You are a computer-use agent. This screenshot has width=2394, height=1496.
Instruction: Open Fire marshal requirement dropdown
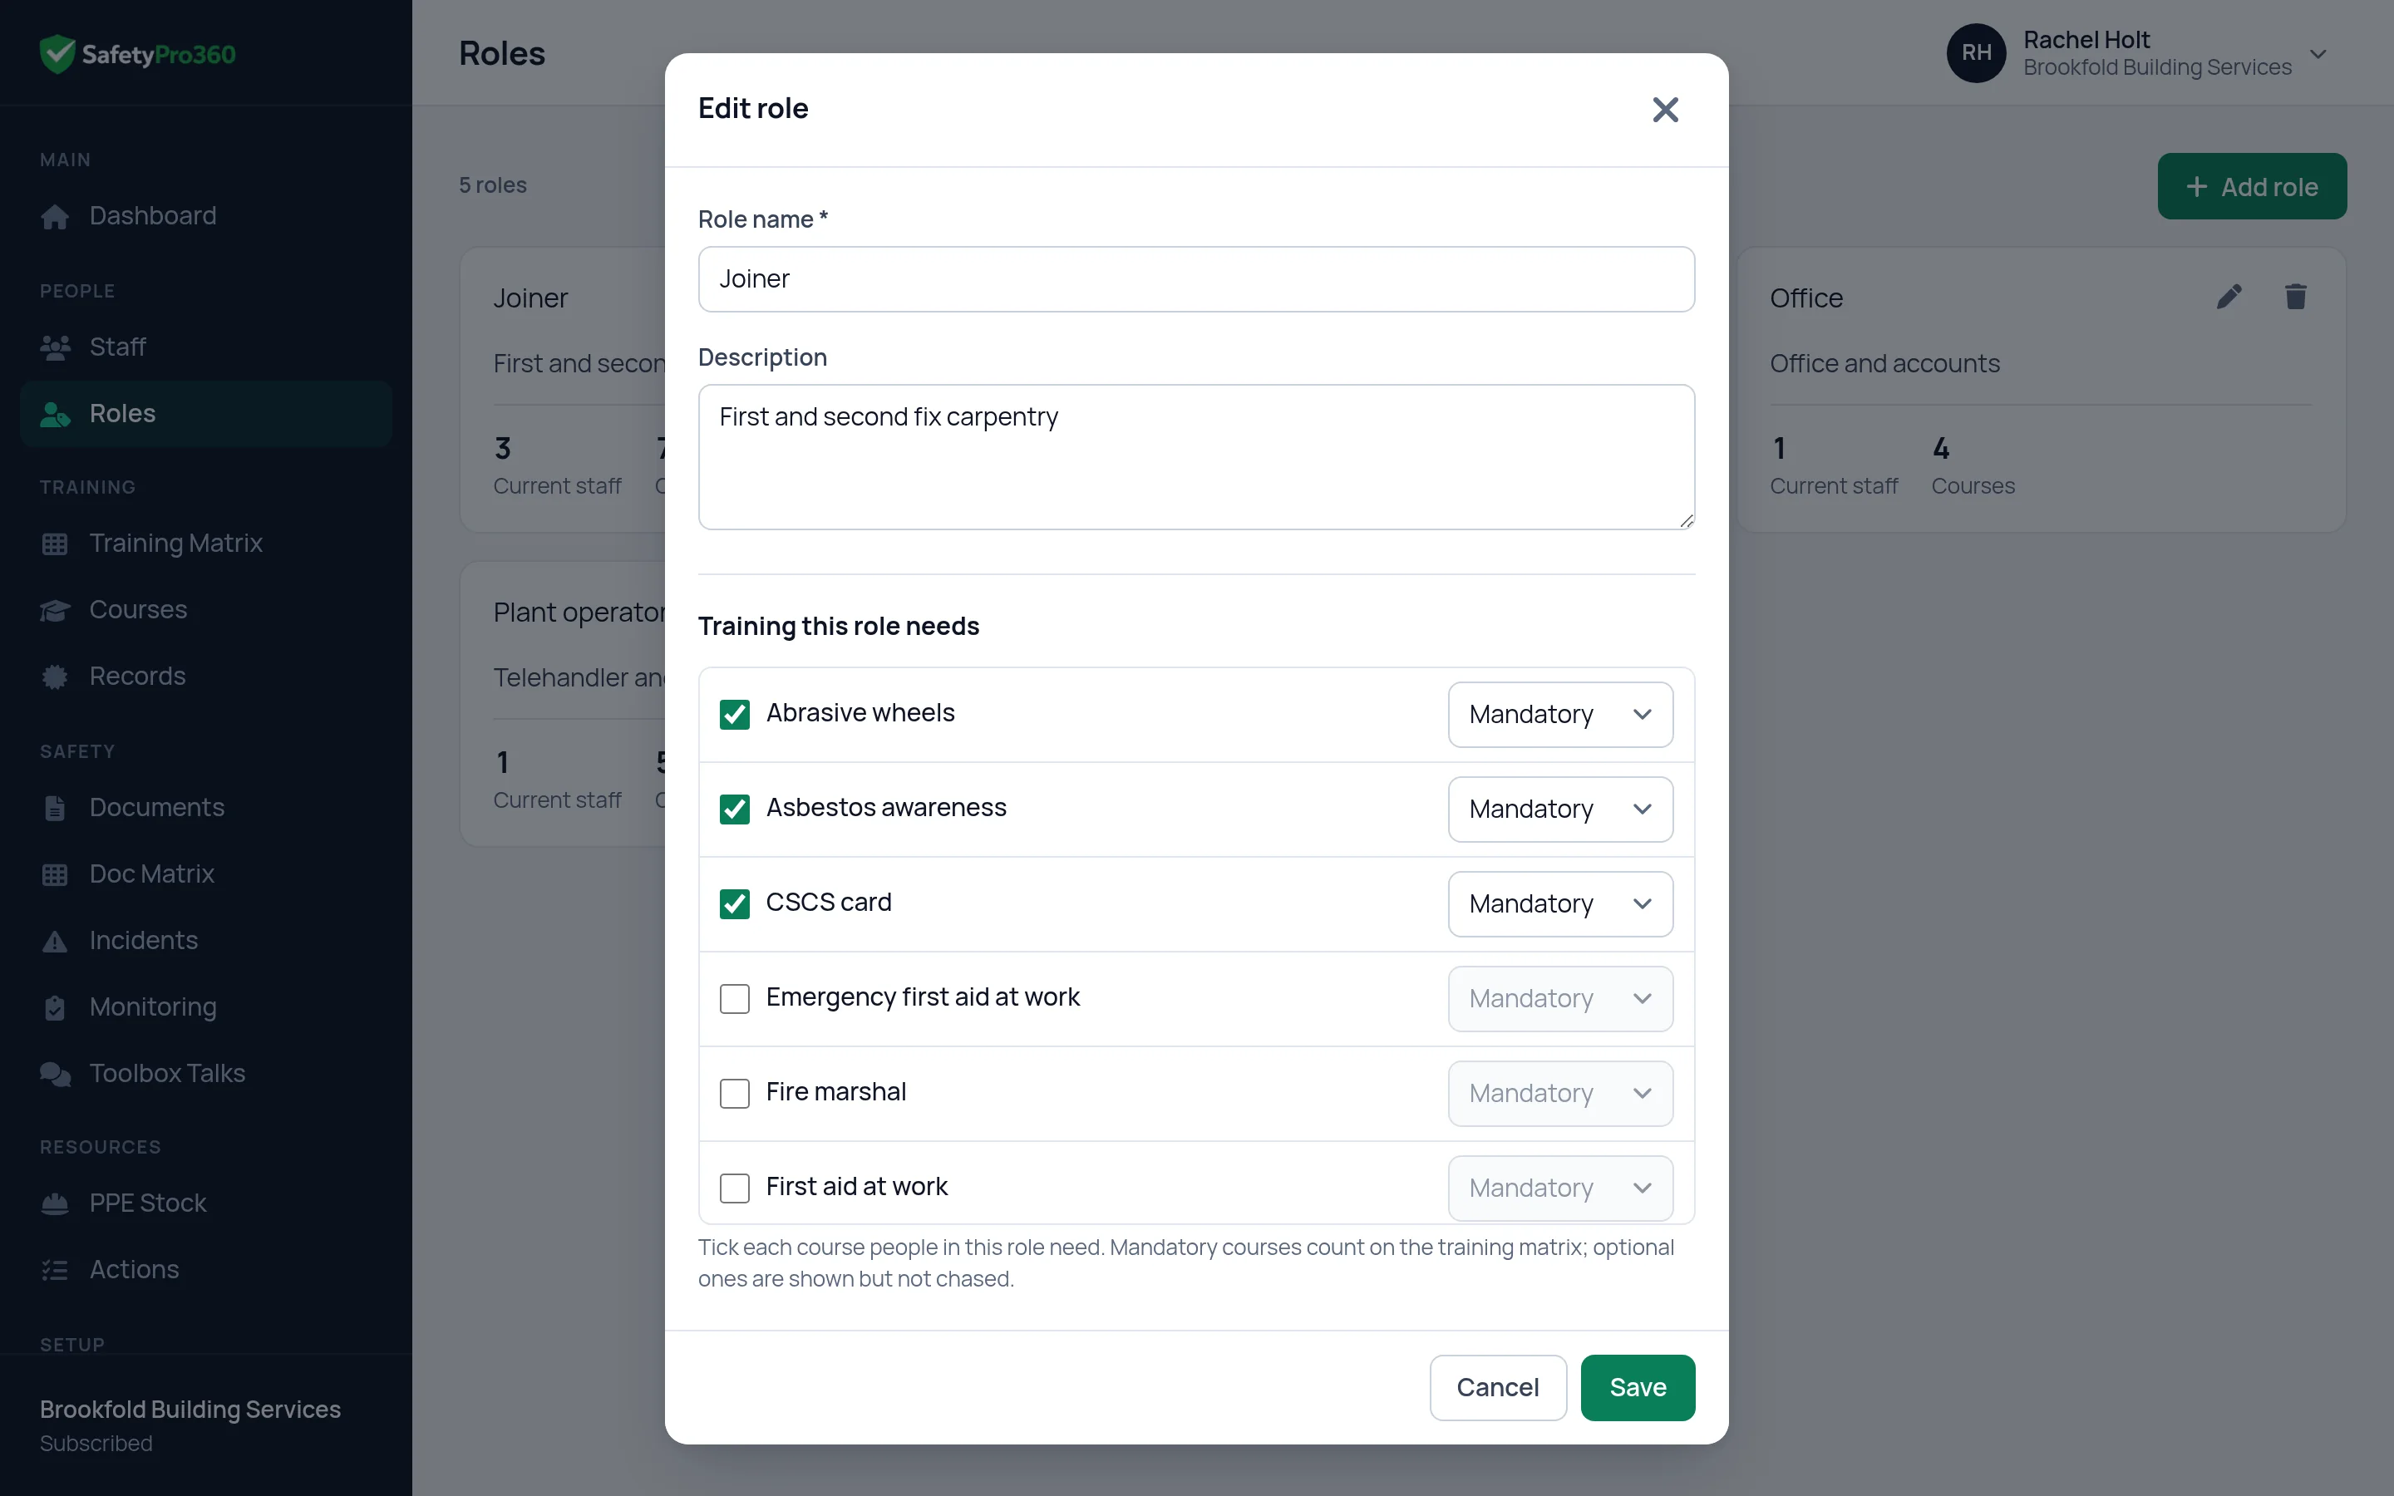tap(1560, 1093)
